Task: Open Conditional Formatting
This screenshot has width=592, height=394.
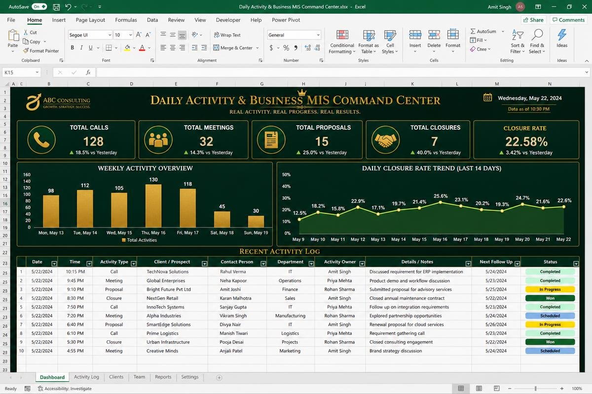Action: tap(342, 42)
